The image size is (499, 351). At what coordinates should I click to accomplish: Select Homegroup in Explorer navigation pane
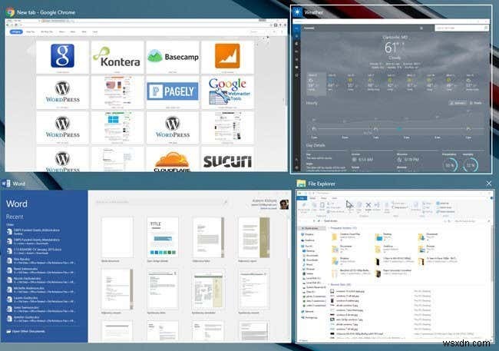tap(309, 317)
